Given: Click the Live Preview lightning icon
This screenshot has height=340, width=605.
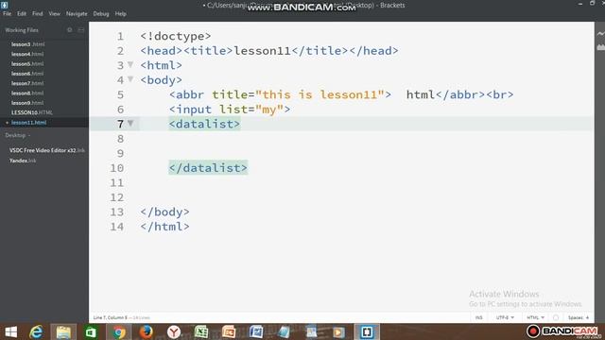Looking at the screenshot, I should (x=600, y=34).
